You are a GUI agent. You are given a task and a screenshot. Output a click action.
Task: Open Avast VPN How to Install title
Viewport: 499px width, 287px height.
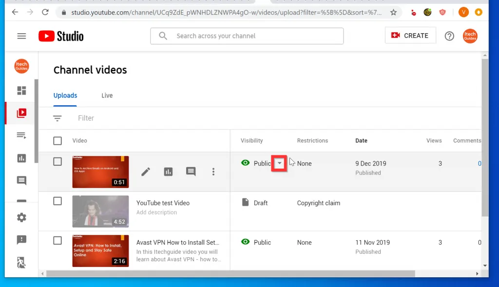click(177, 243)
